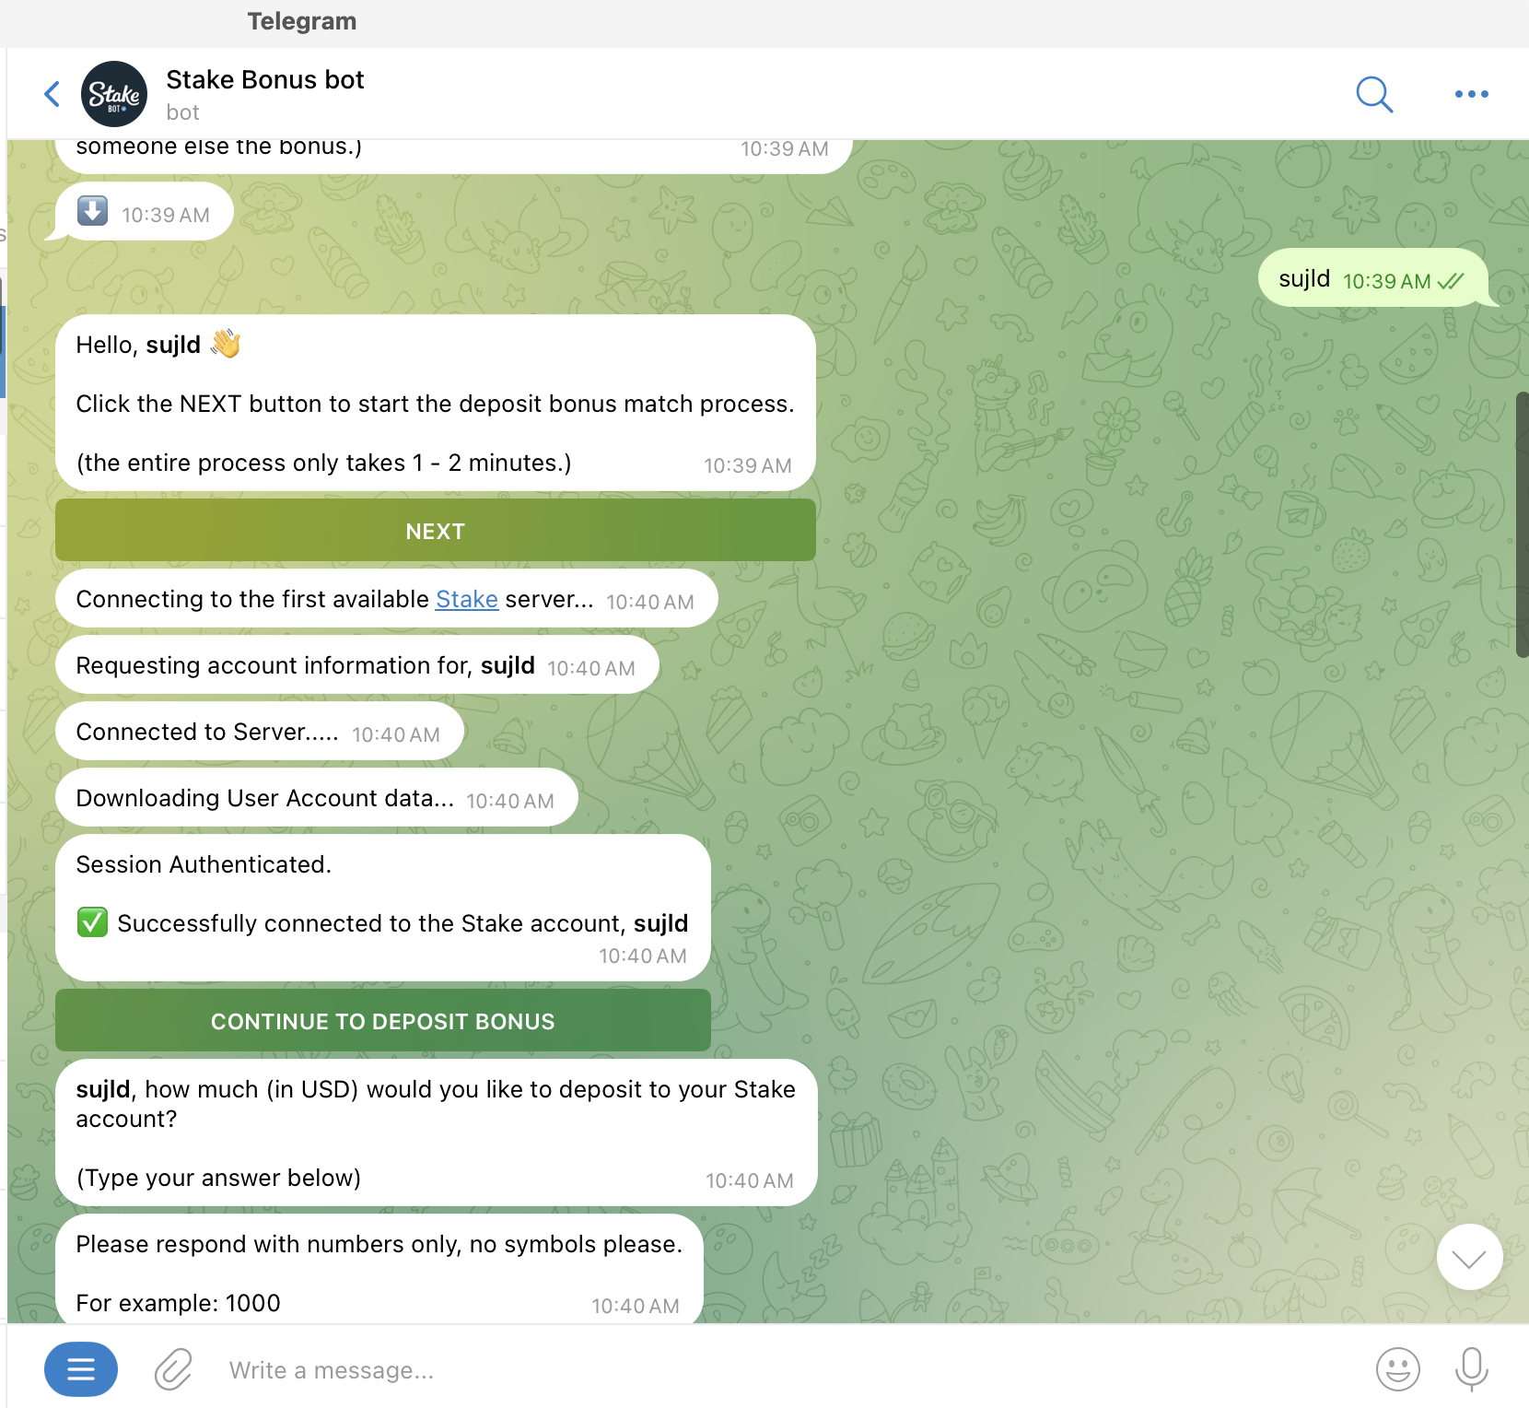The height and width of the screenshot is (1408, 1529).
Task: Select the sent message sujld bubble
Action: (1373, 278)
